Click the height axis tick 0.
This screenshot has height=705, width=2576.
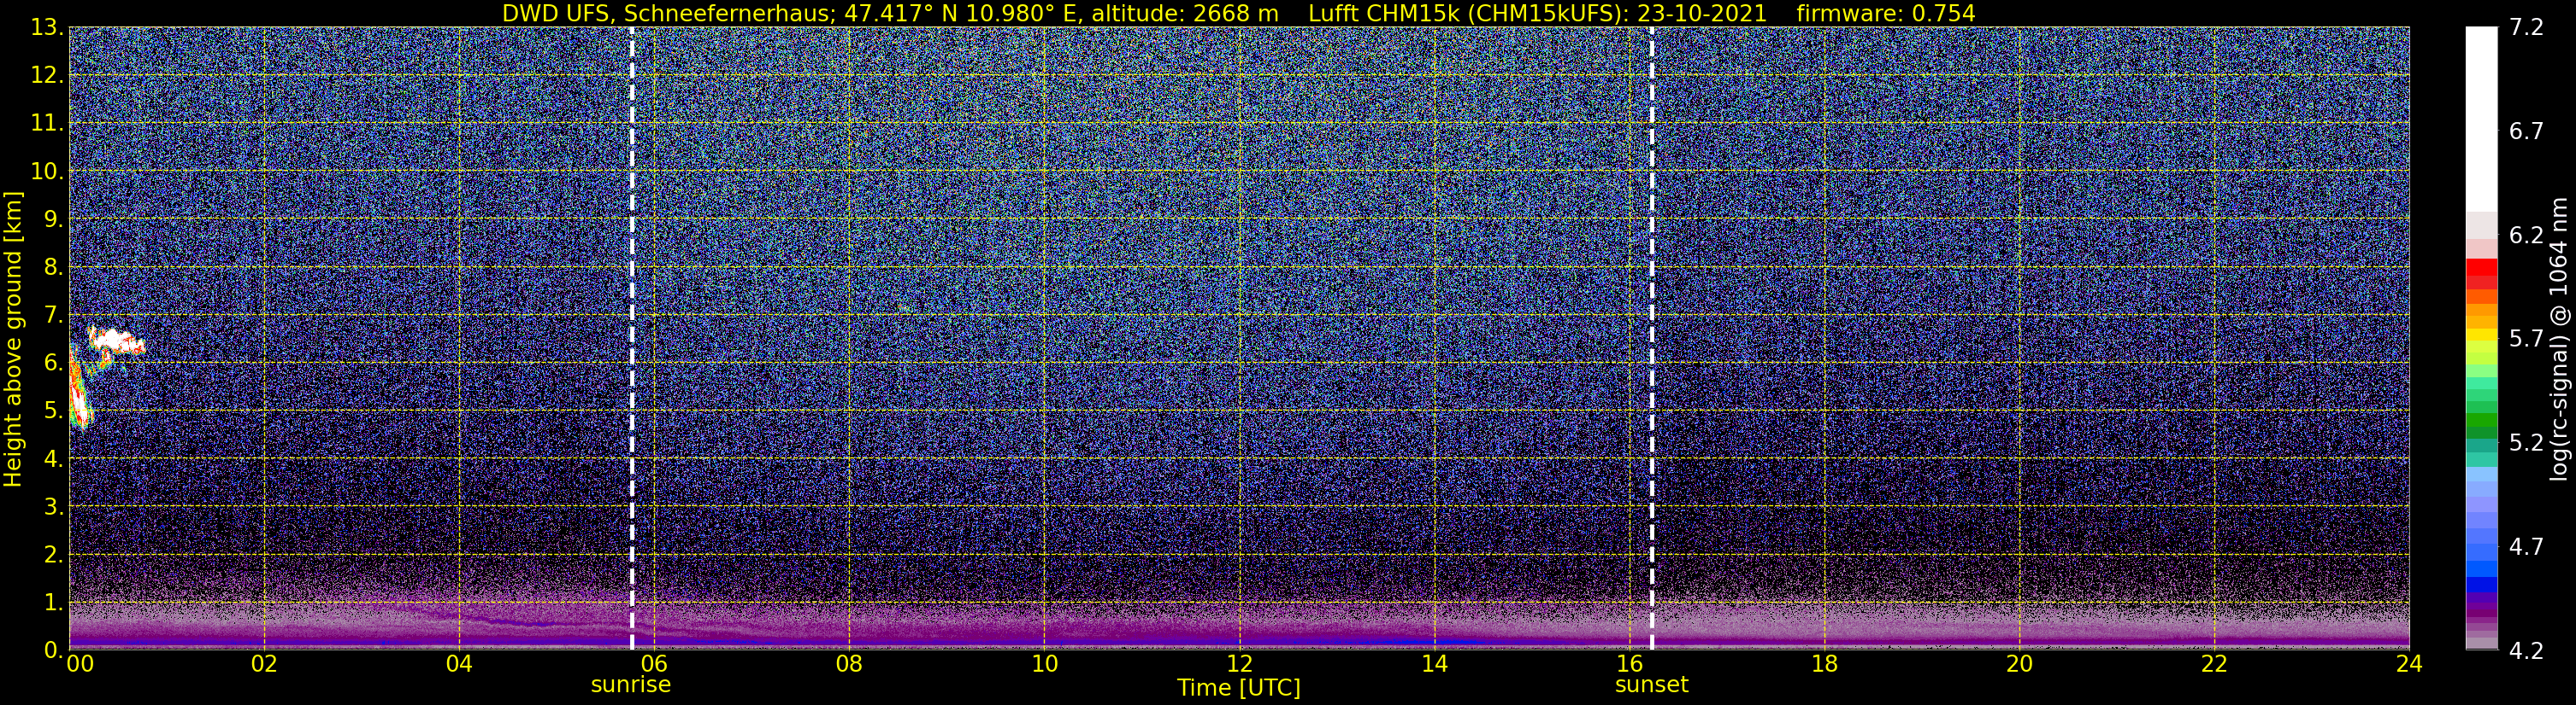click(x=53, y=650)
